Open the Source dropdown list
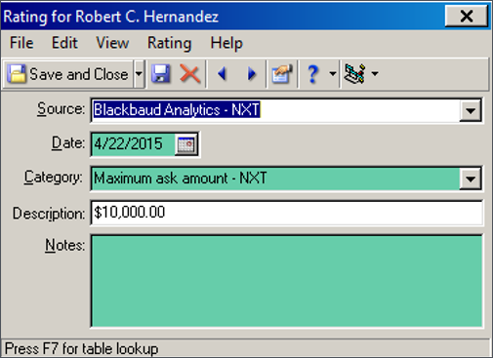 471,110
